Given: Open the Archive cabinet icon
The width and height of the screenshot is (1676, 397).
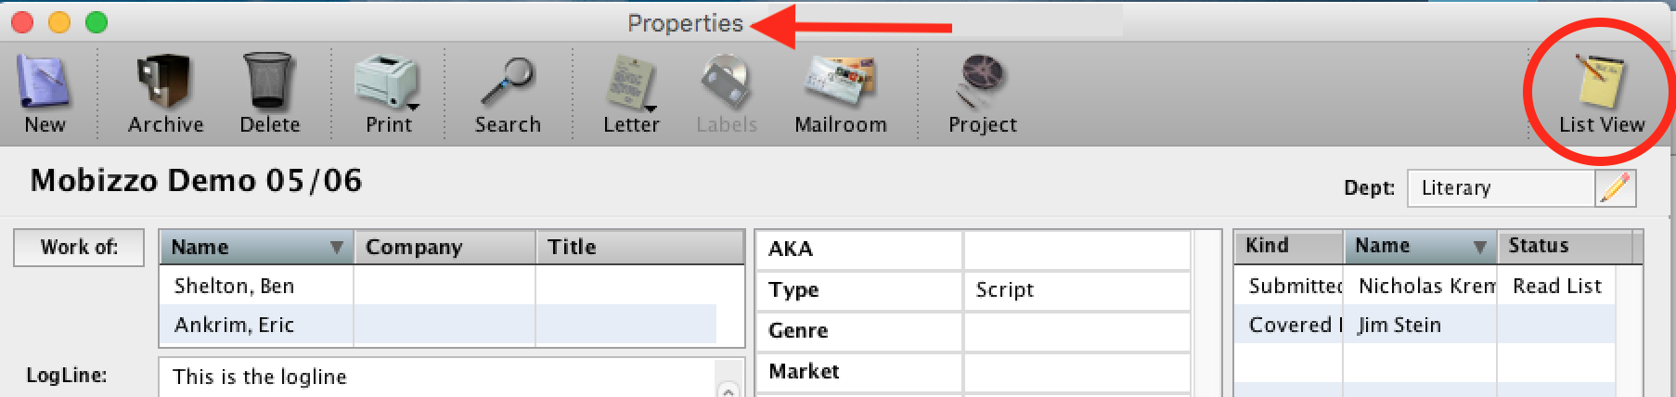Looking at the screenshot, I should (x=164, y=80).
